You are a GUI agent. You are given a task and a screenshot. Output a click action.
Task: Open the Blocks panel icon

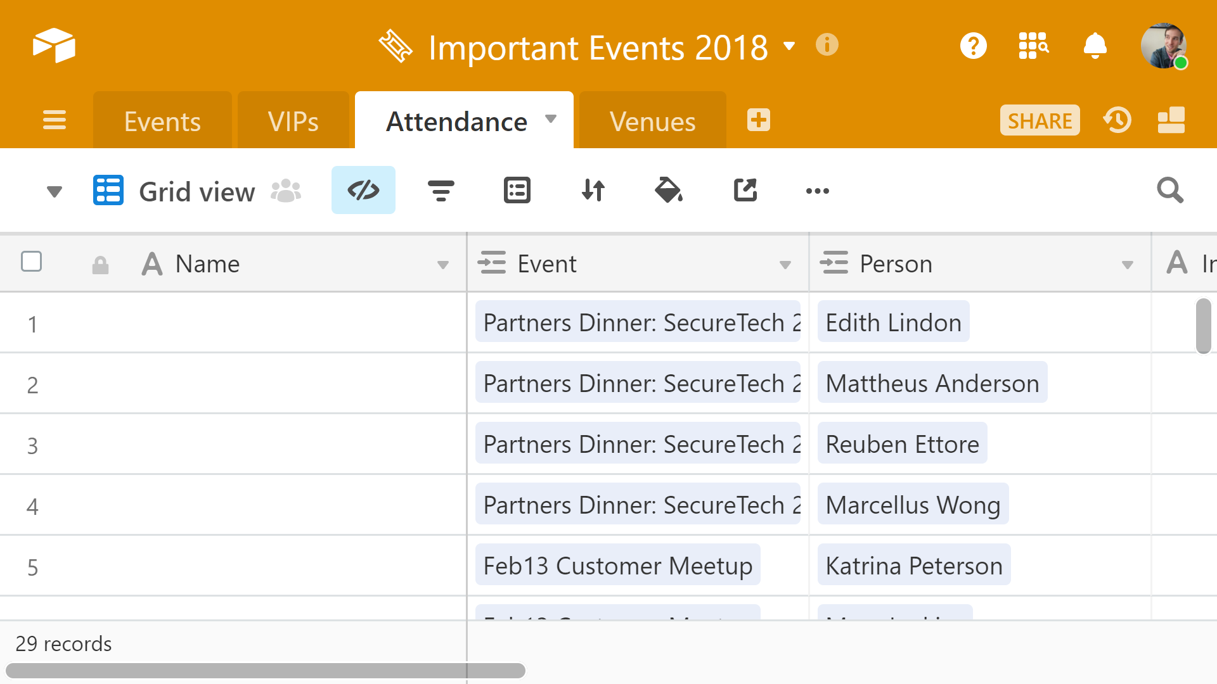[x=1171, y=120]
